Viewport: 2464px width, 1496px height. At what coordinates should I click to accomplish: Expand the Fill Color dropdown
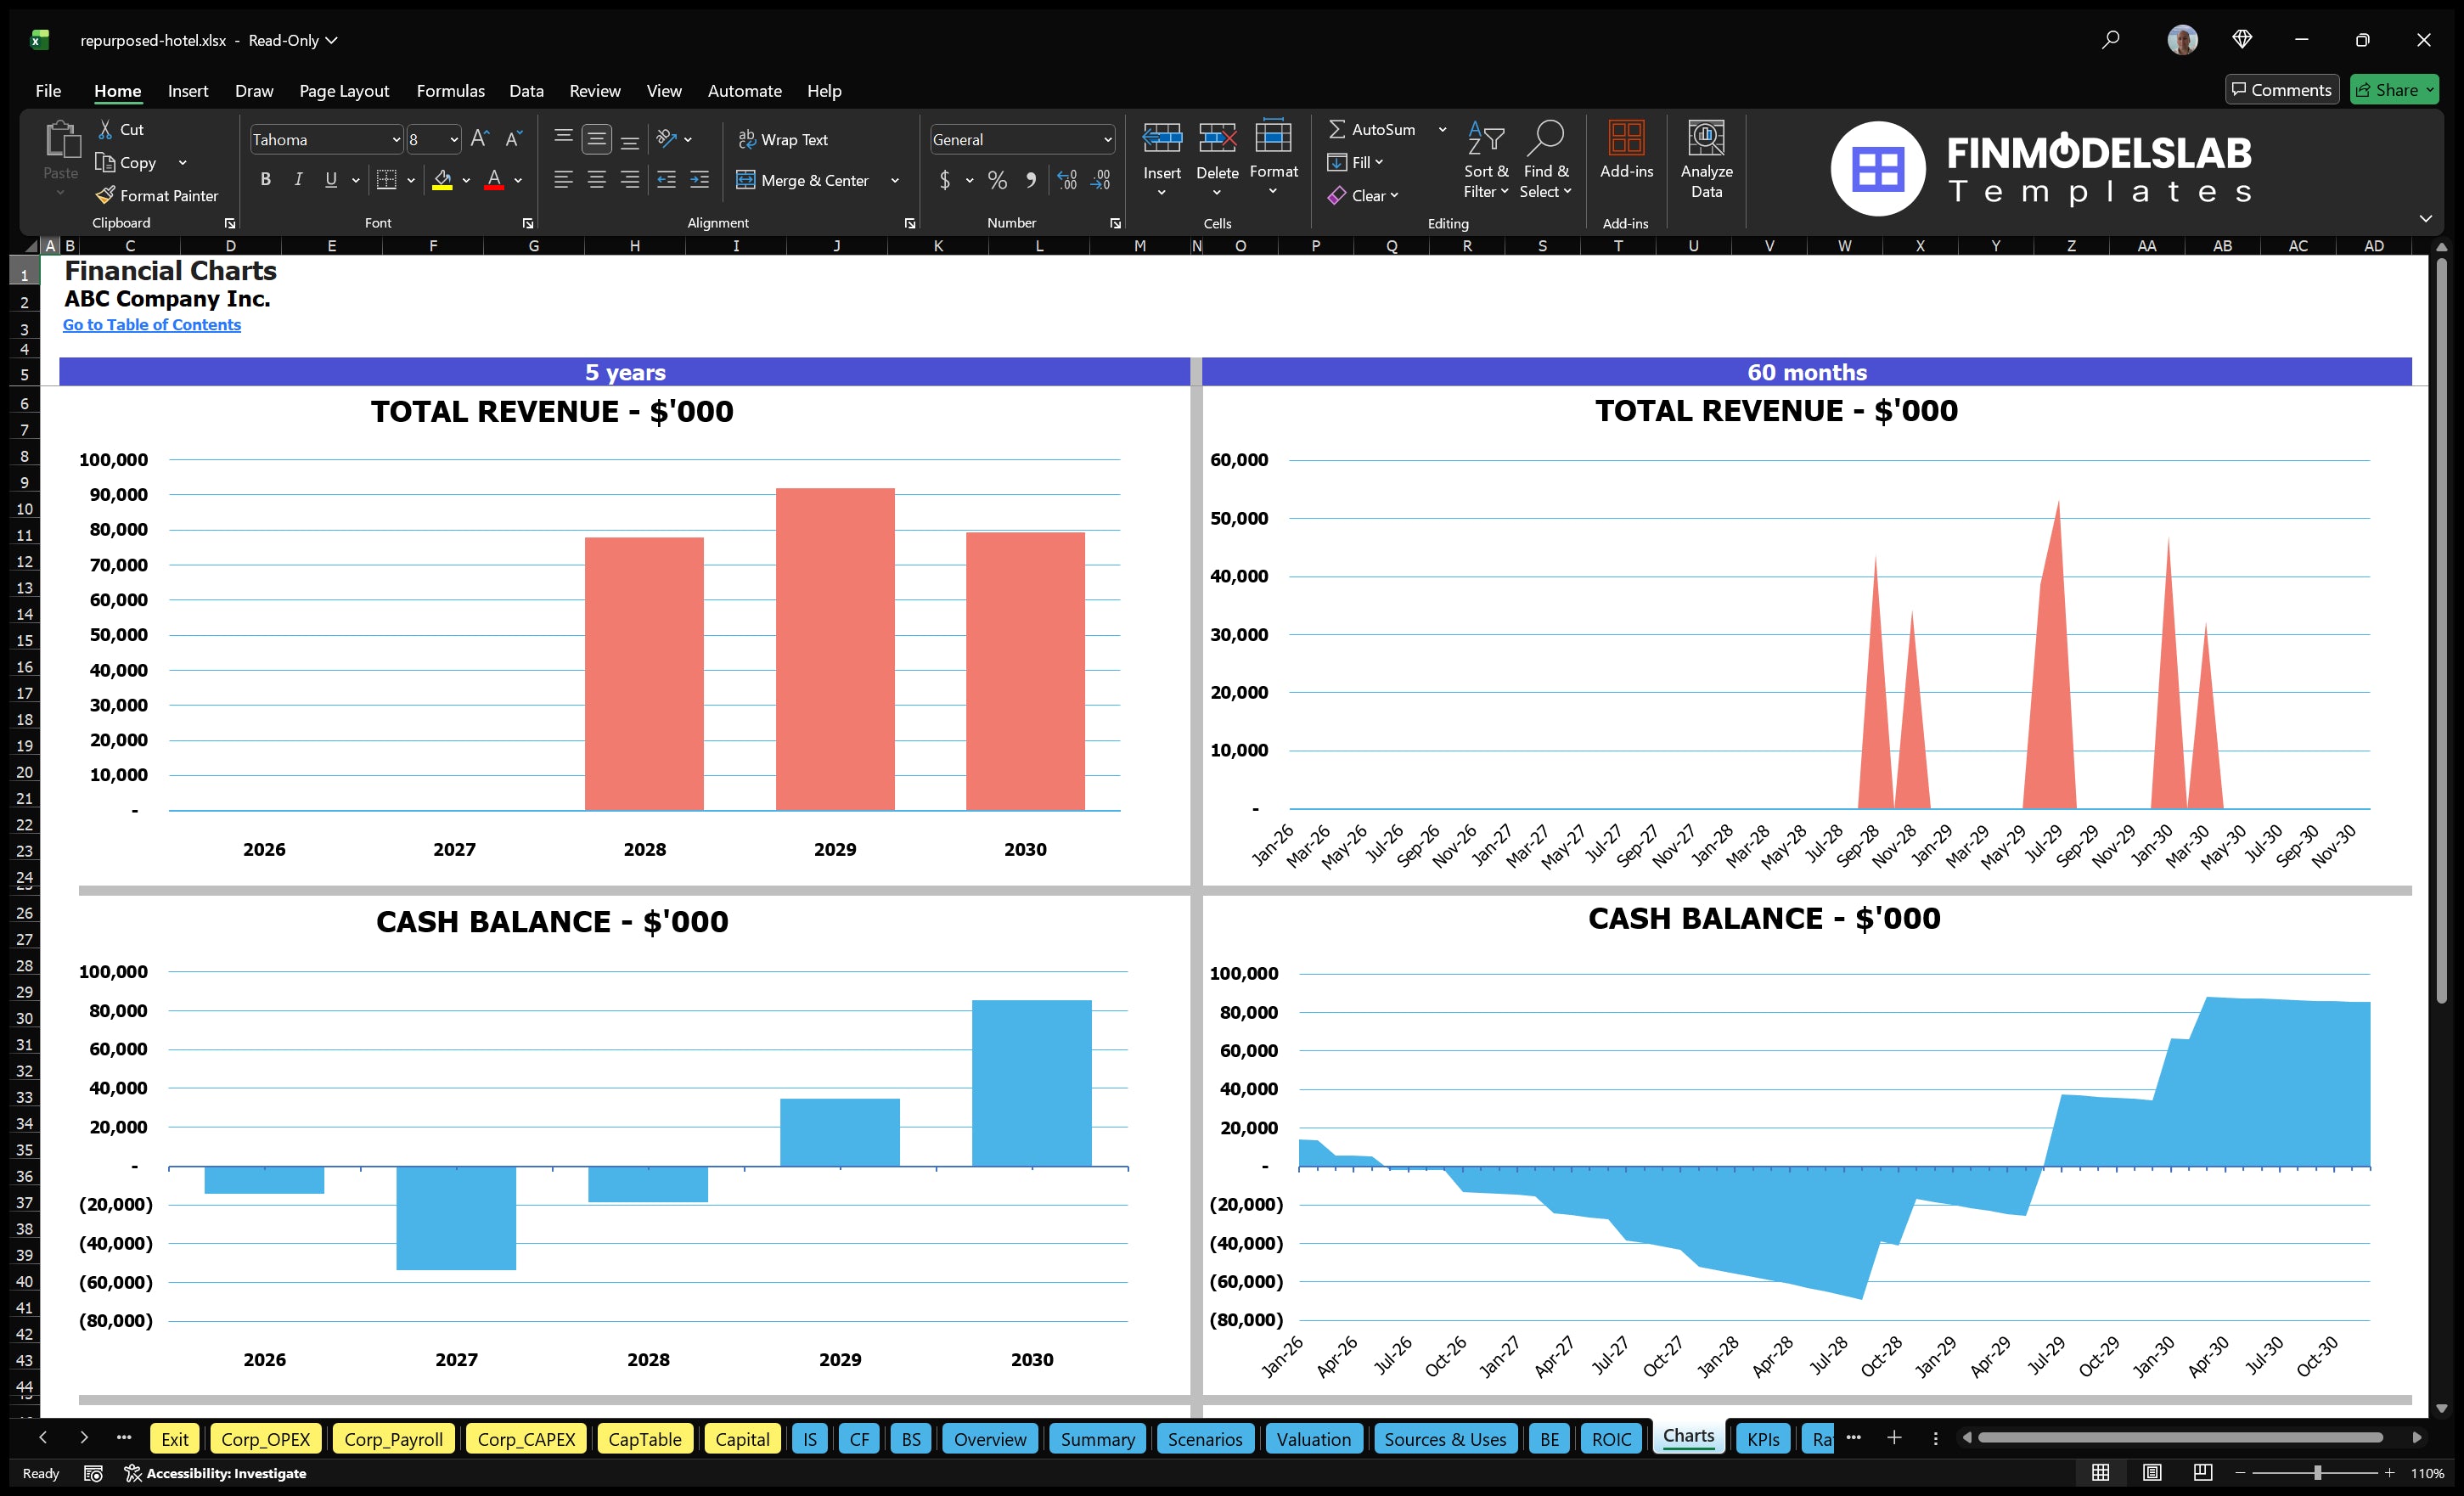(466, 182)
